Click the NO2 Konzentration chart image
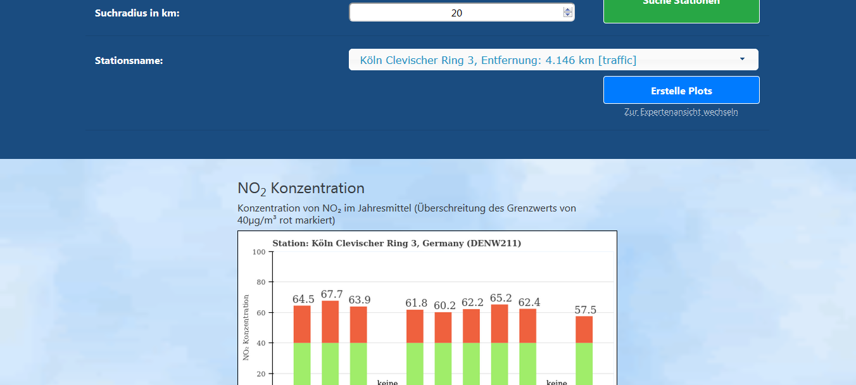 pos(427,308)
